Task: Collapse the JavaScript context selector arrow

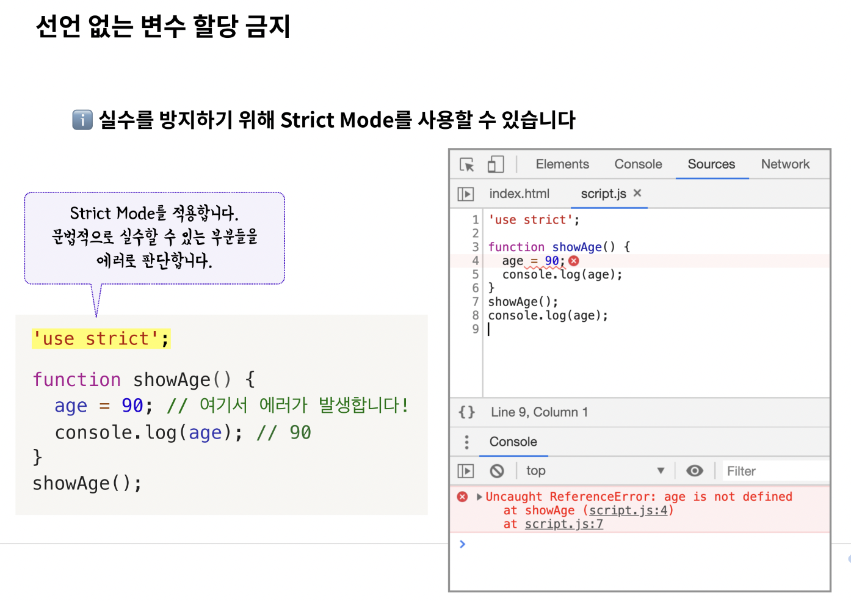Action: point(661,470)
